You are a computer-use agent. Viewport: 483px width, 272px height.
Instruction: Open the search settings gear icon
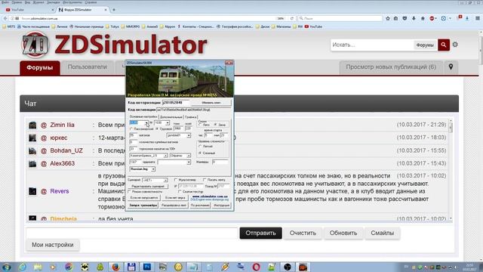(455, 45)
